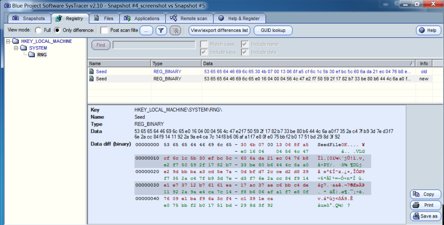Click the SysTracer camera icon in the title bar

pyautogui.click(x=7, y=5)
